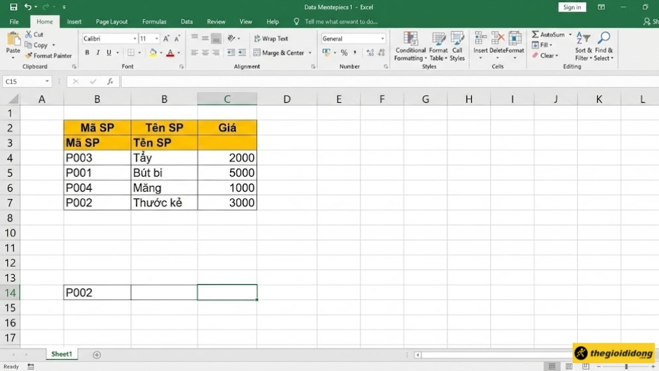Toggle bold formatting
The image size is (659, 371).
pyautogui.click(x=88, y=53)
